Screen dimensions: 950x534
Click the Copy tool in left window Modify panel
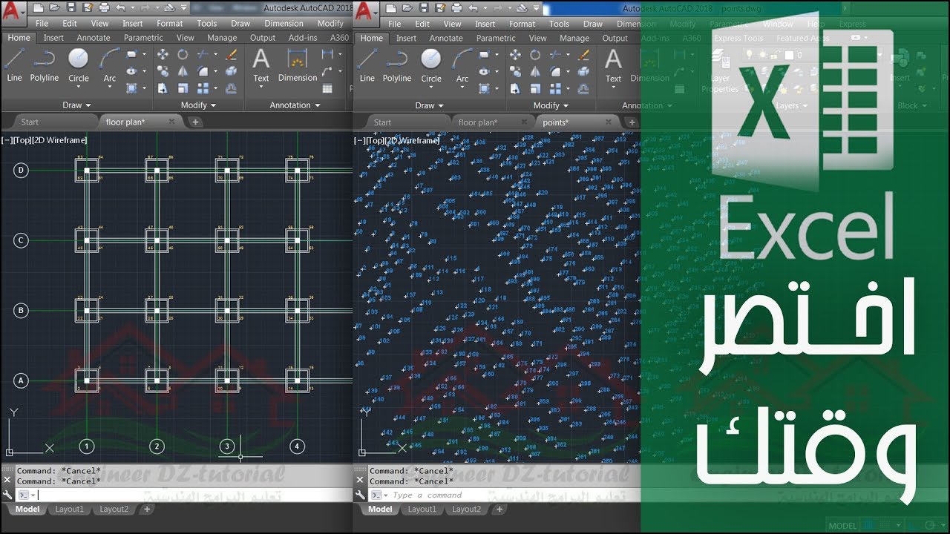pyautogui.click(x=163, y=71)
